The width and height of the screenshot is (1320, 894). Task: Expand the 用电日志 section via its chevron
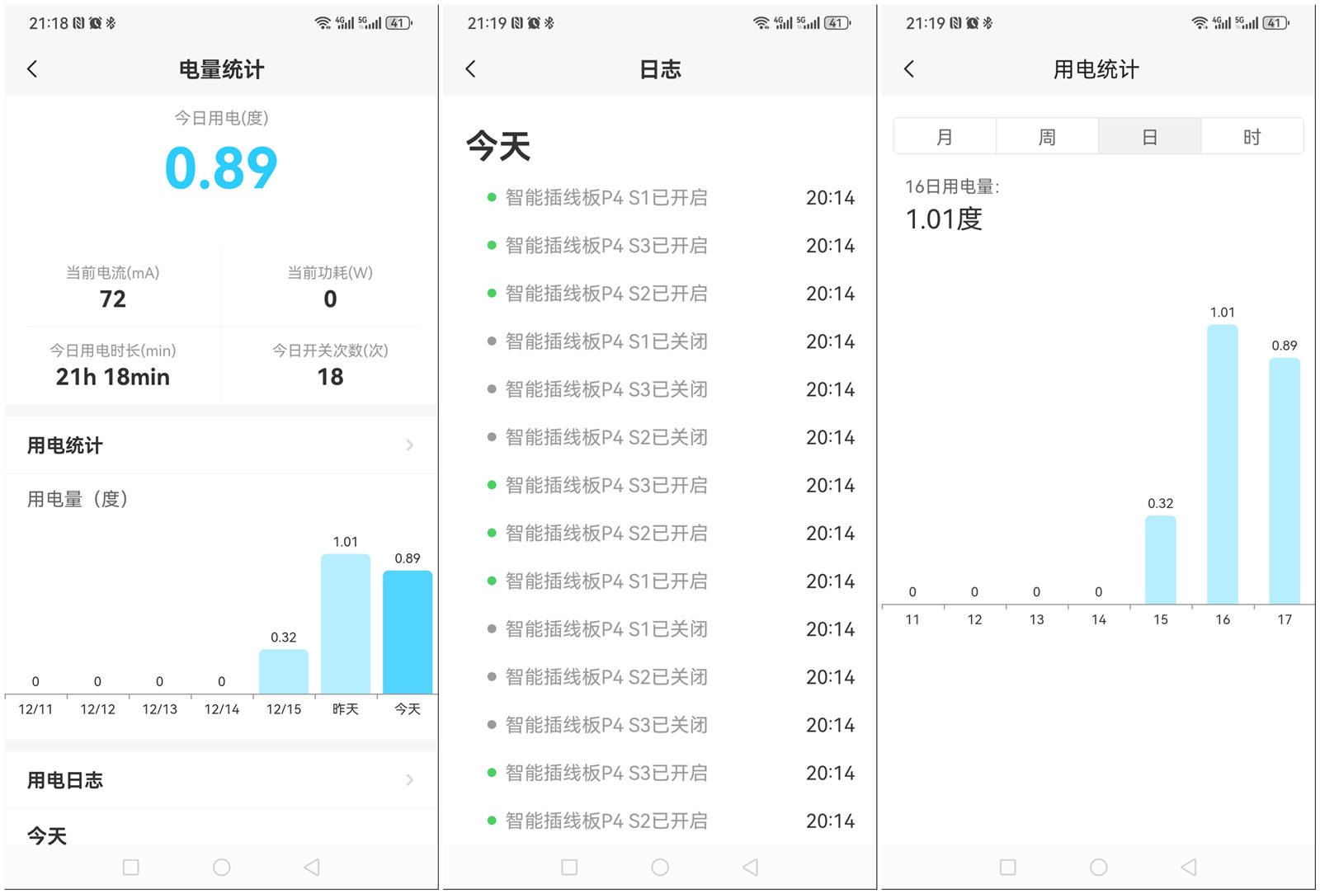point(408,779)
